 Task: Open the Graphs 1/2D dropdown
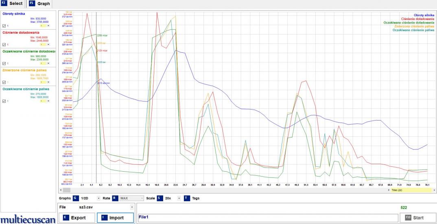(x=99, y=198)
